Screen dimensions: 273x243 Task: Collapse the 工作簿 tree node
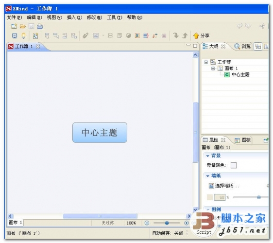206,62
